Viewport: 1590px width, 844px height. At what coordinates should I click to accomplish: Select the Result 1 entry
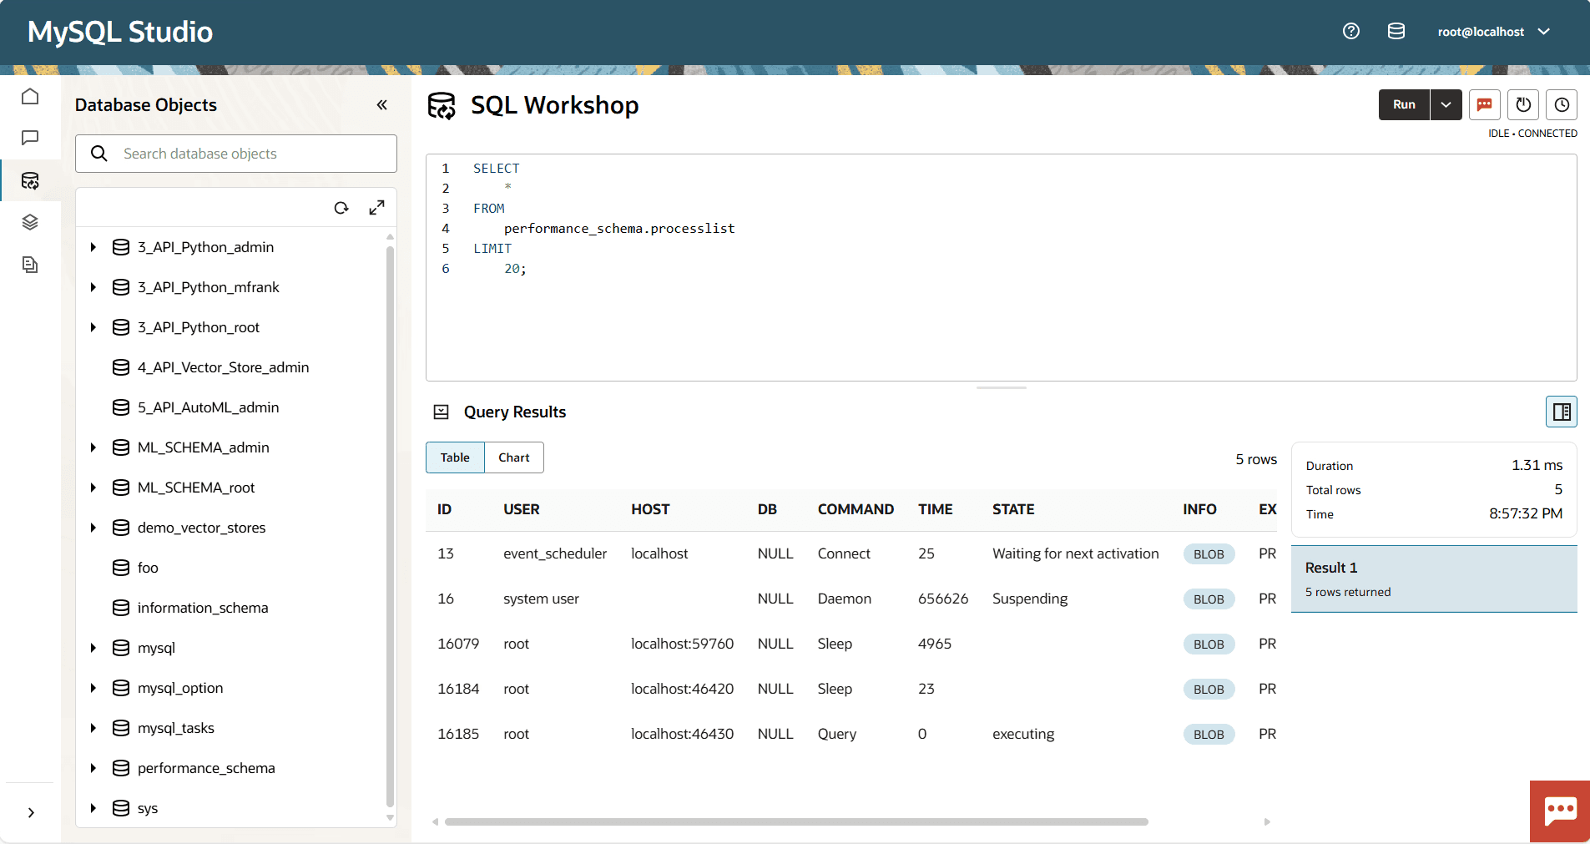(x=1434, y=579)
